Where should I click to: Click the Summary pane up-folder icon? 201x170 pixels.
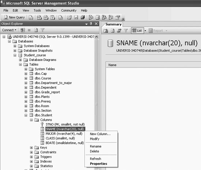pos(106,31)
